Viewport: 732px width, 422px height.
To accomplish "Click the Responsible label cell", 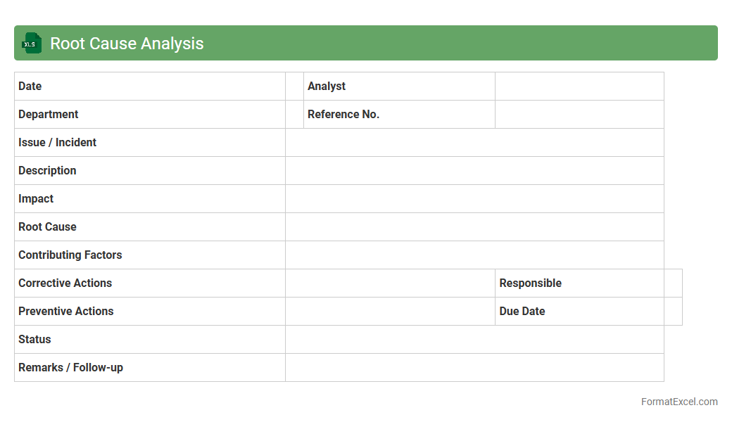I will coord(579,283).
